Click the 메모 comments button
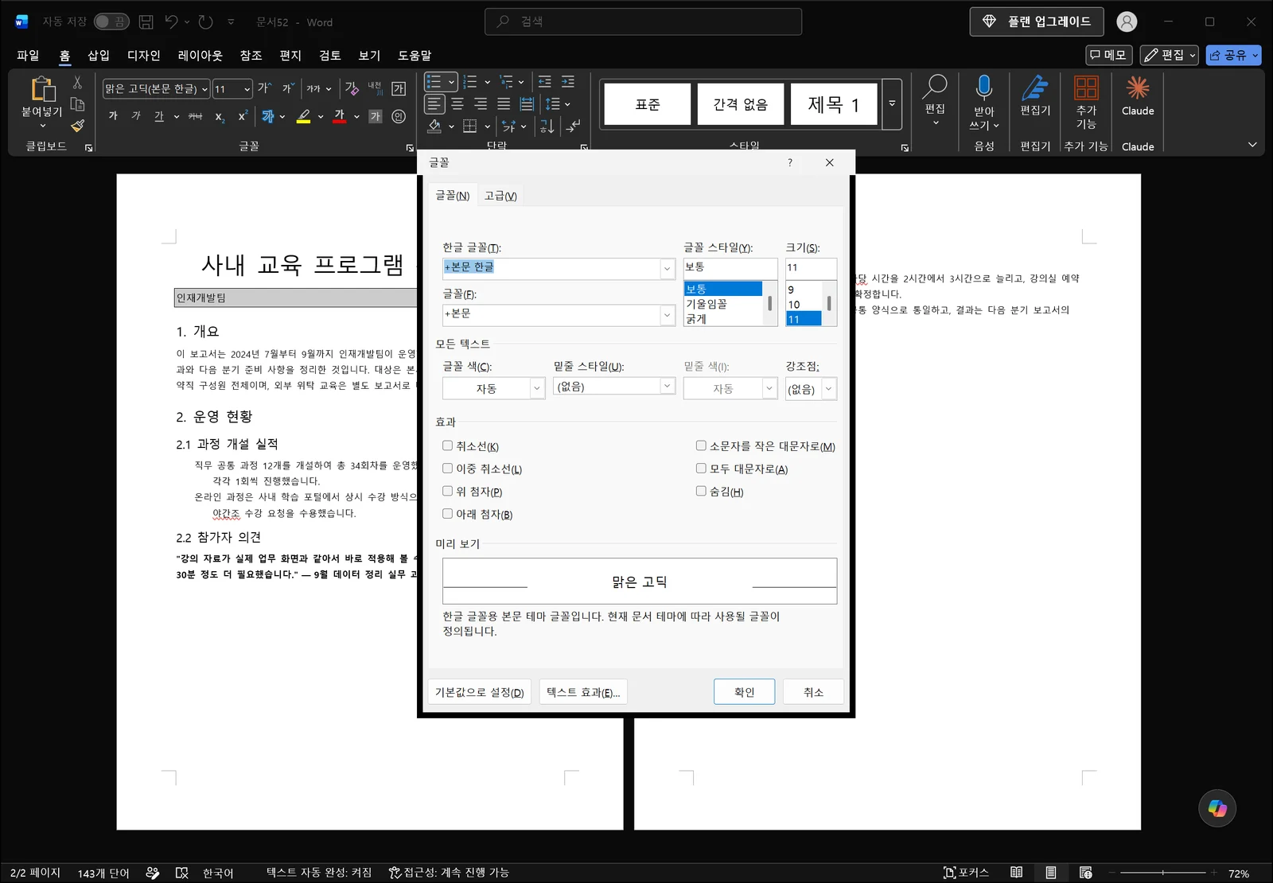The height and width of the screenshot is (883, 1273). pos(1108,55)
